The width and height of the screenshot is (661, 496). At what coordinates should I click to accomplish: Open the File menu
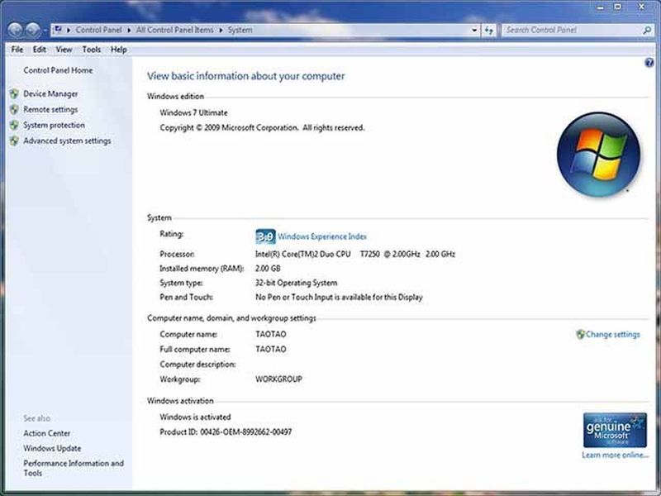coord(17,50)
